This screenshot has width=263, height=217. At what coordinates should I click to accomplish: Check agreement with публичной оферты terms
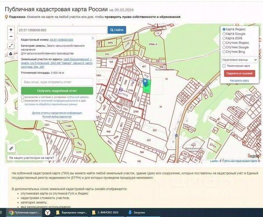23,97
